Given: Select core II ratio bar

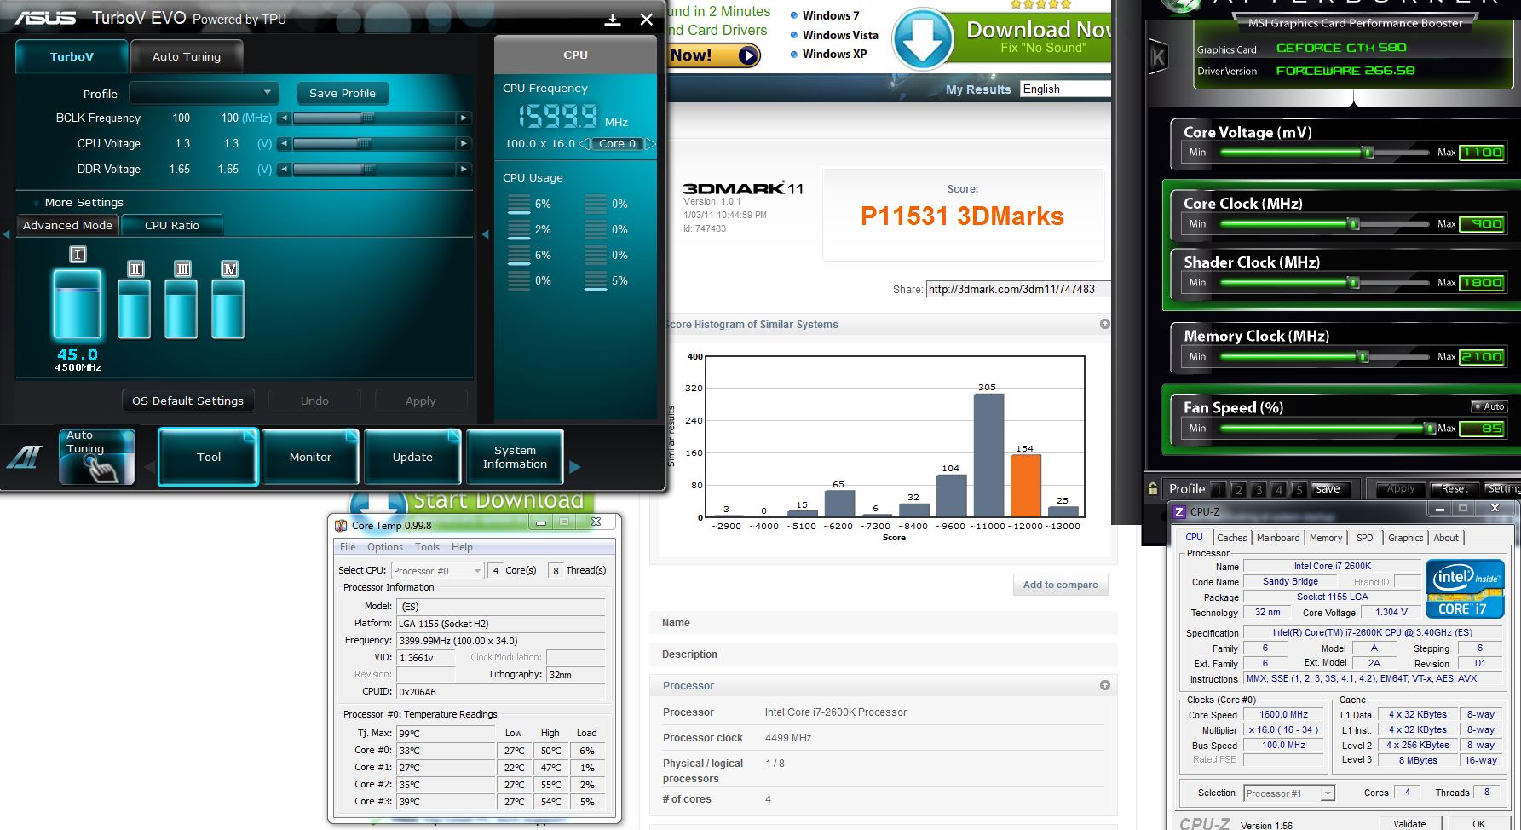Looking at the screenshot, I should tap(135, 308).
